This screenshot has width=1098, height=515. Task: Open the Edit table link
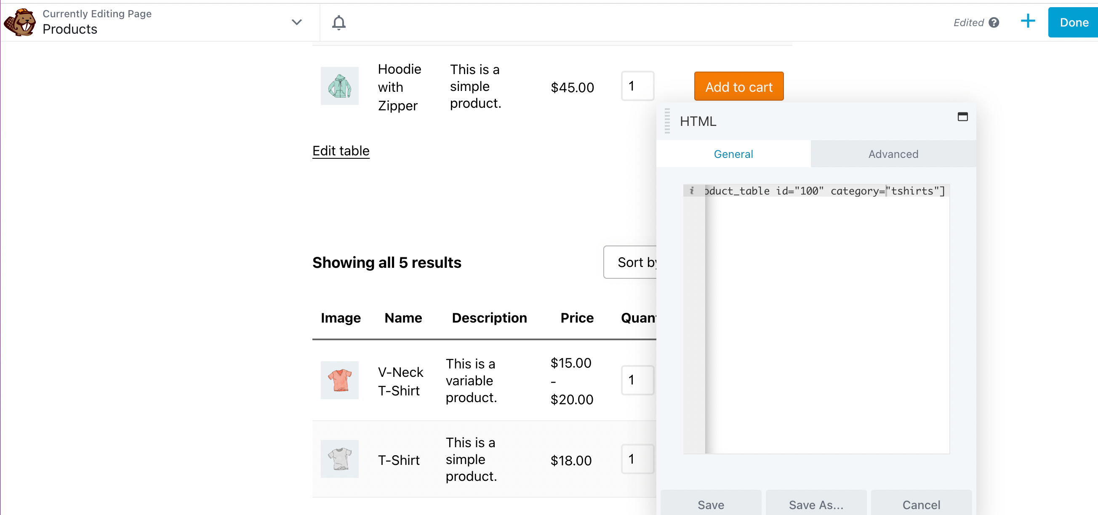click(x=341, y=150)
